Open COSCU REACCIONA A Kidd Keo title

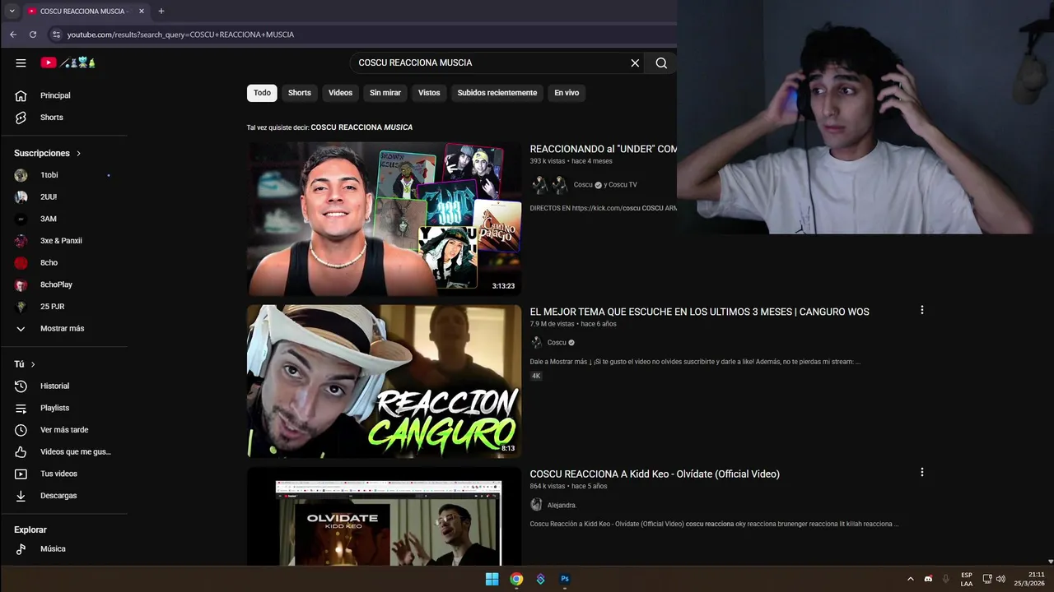[x=655, y=474]
